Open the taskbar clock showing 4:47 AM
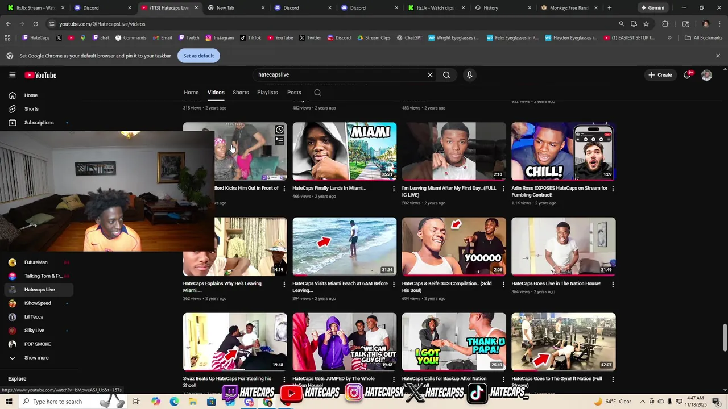728x409 pixels. pos(696,402)
